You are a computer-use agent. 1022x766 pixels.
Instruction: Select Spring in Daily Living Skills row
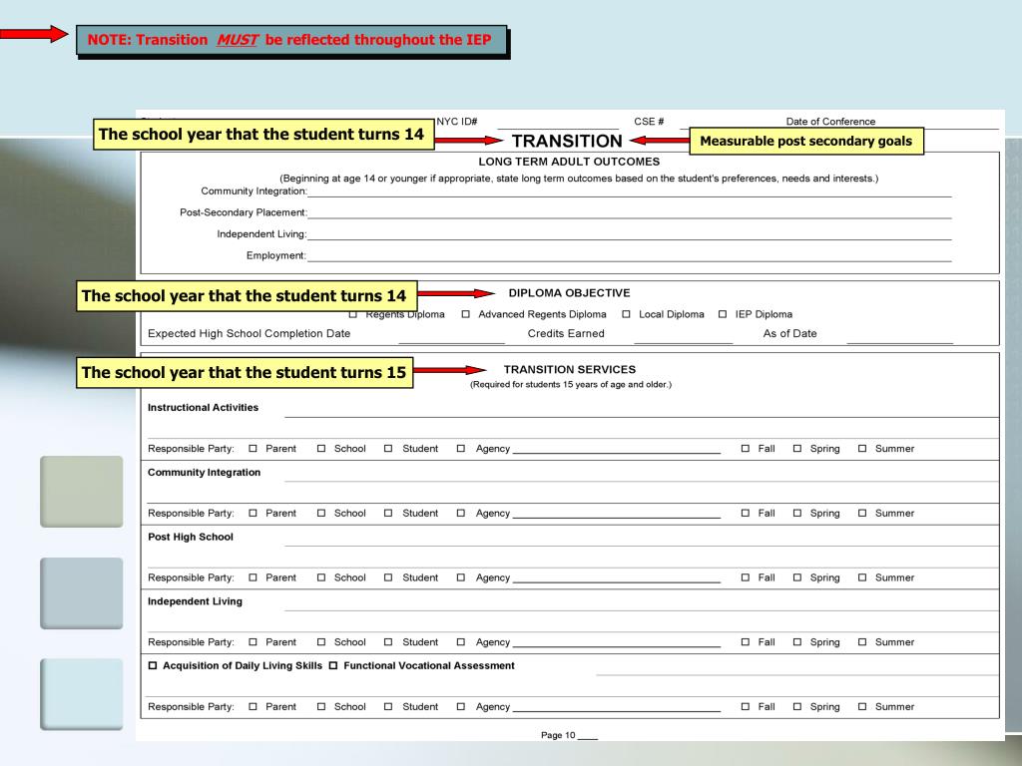pos(797,706)
